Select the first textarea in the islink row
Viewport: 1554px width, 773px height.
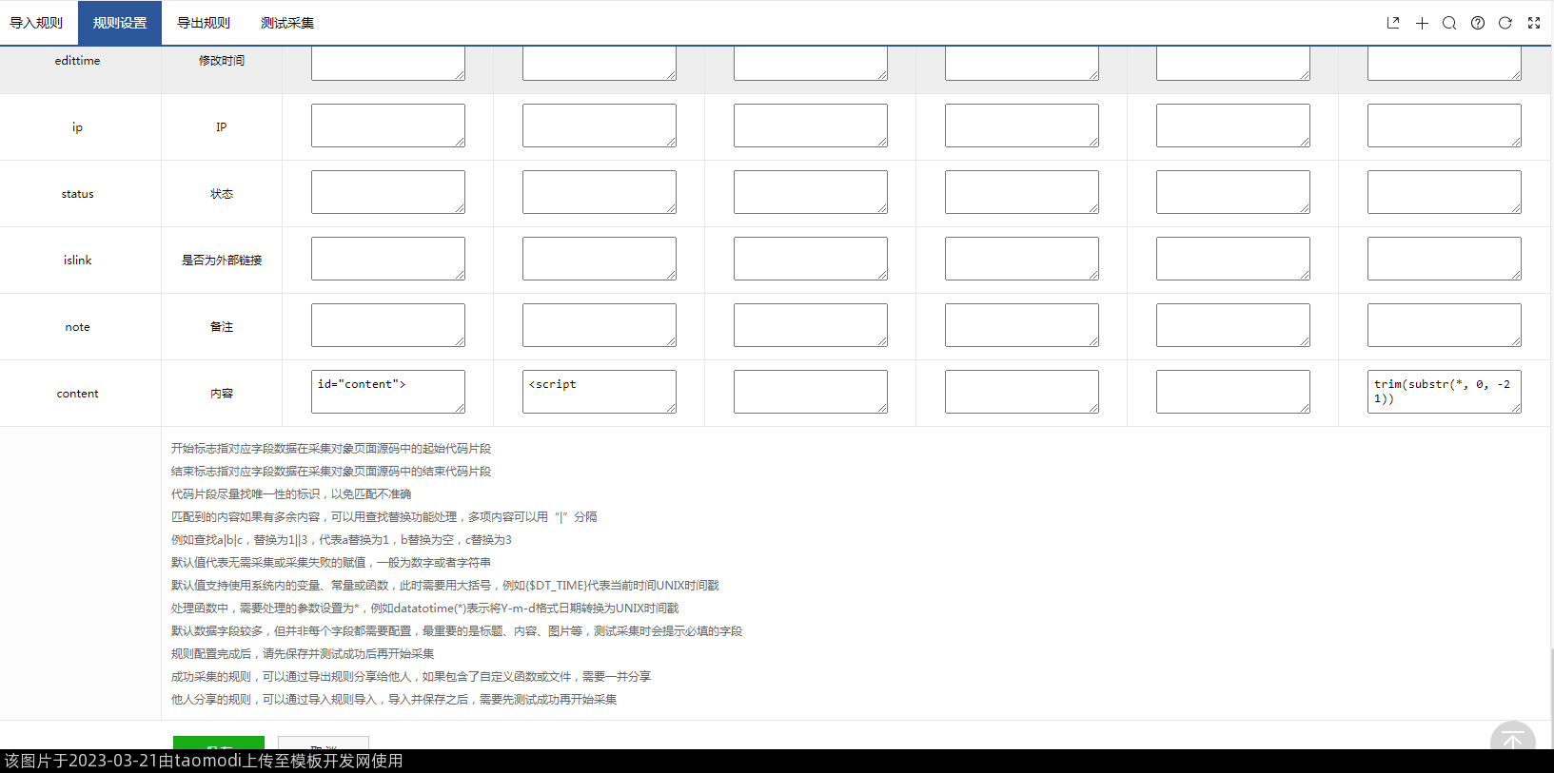pos(387,259)
